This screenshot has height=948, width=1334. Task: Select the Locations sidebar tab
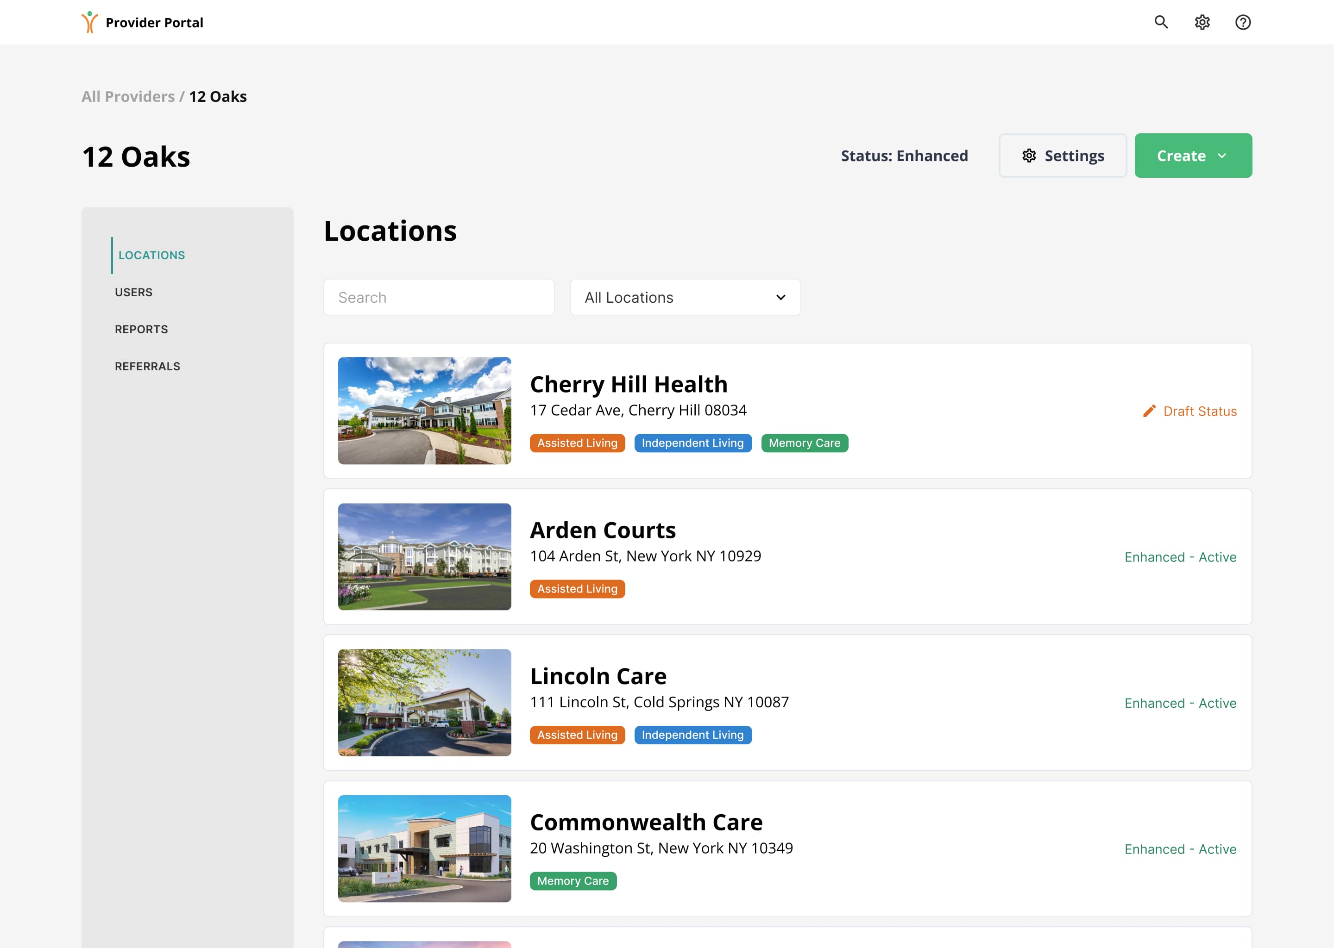pyautogui.click(x=151, y=255)
